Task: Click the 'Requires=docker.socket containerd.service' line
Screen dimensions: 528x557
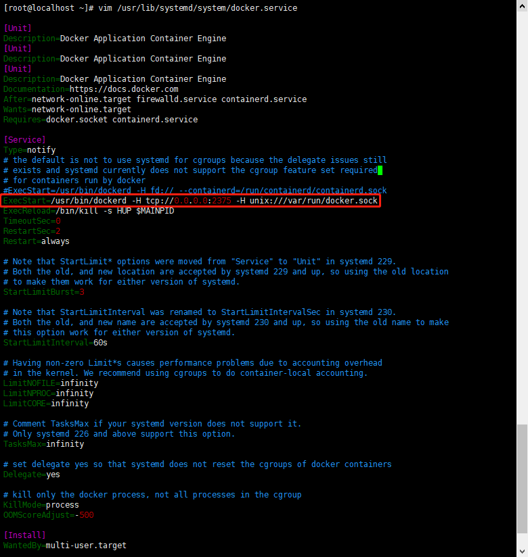Action: (100, 120)
